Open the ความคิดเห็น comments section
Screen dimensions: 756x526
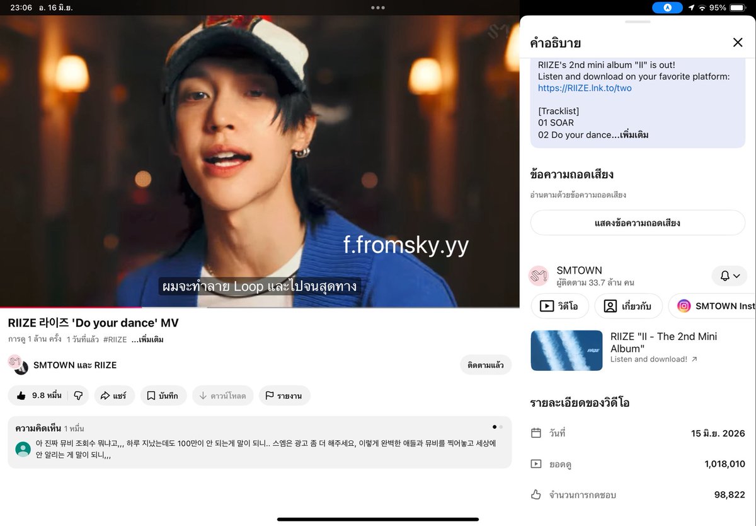click(260, 442)
